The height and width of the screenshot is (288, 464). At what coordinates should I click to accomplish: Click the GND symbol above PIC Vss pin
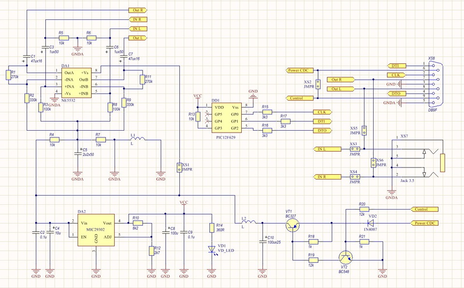coord(253,93)
